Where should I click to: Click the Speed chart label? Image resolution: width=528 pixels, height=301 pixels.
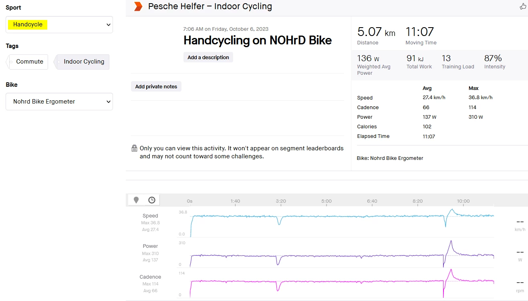pyautogui.click(x=150, y=216)
